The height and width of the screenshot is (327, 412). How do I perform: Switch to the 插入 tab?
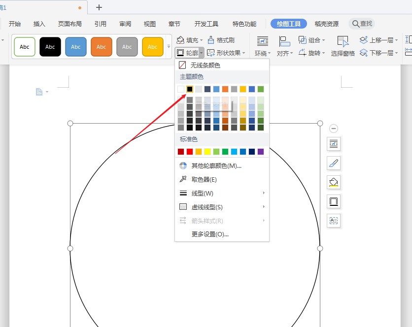(39, 24)
